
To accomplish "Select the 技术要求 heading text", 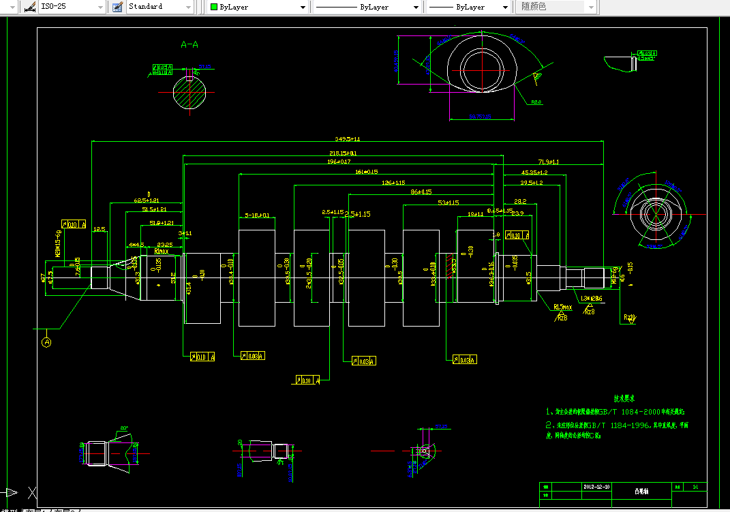I will tap(624, 398).
